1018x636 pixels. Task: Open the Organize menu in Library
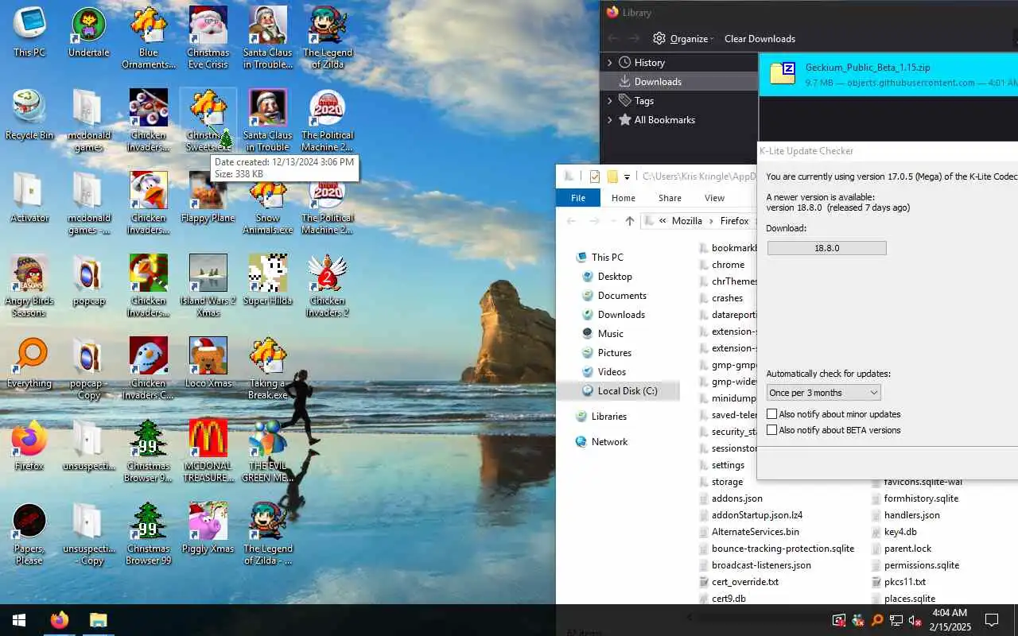click(x=683, y=38)
